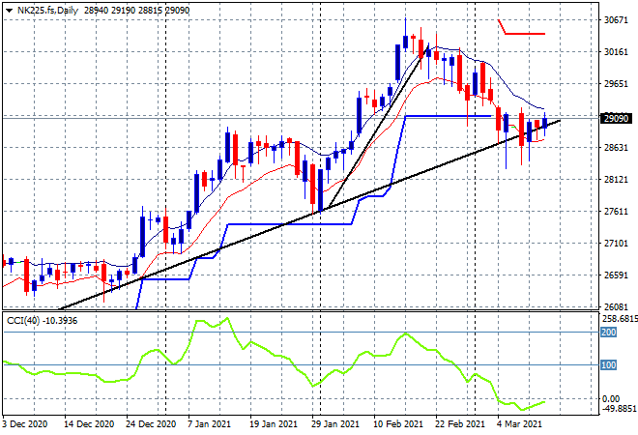Click the date label 24 Dec 2020
The image size is (638, 435).
(151, 424)
